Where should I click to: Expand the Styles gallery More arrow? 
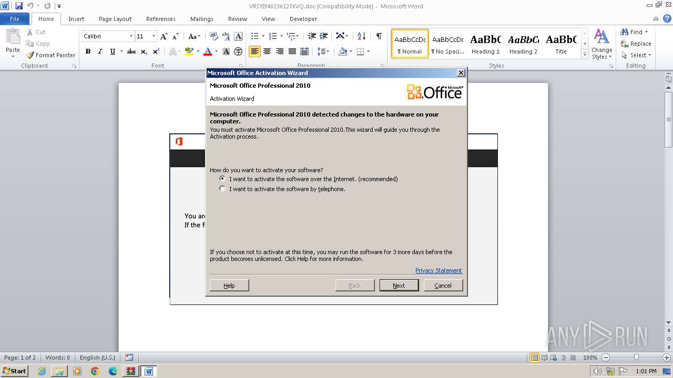click(585, 55)
